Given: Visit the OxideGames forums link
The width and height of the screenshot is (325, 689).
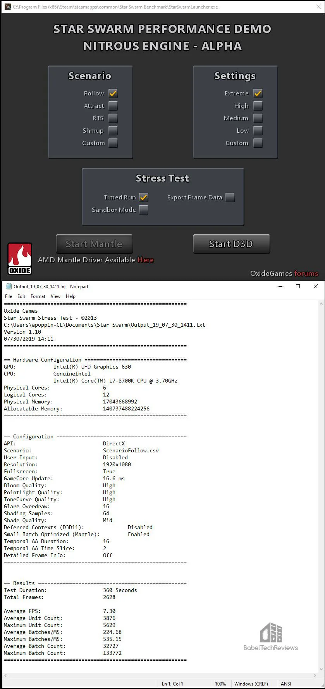Looking at the screenshot, I should [306, 274].
